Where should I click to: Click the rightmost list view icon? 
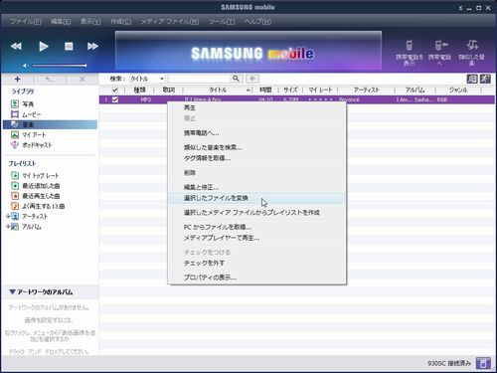(485, 79)
